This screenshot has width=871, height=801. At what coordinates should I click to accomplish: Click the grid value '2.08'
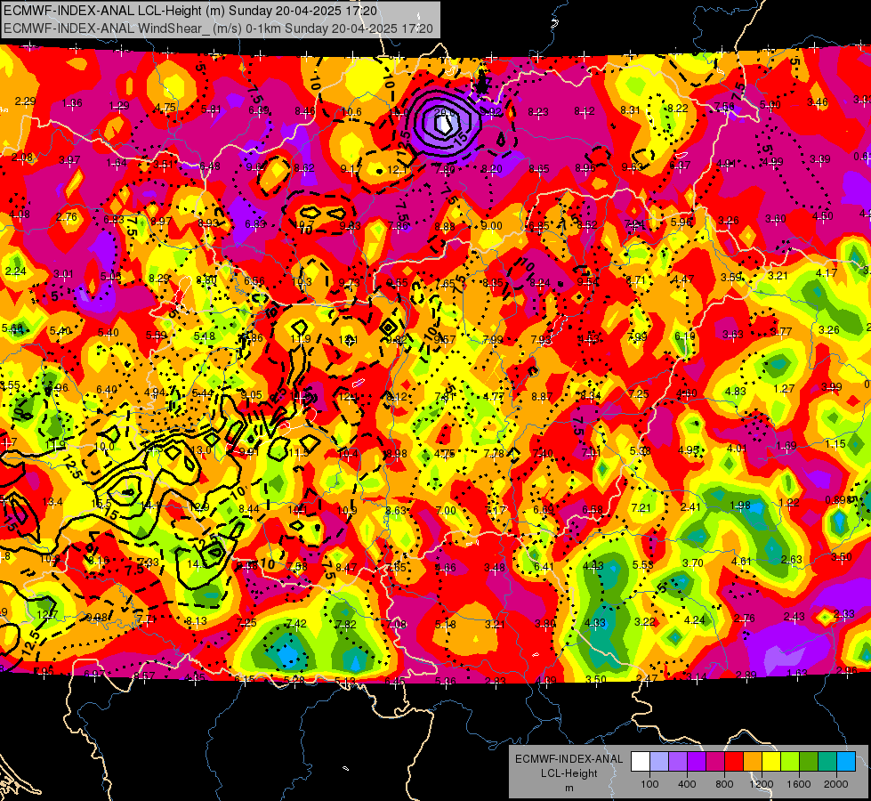click(x=22, y=158)
